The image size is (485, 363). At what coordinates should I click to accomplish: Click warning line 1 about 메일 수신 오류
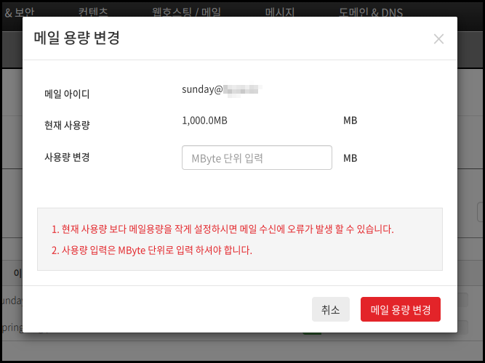tap(223, 229)
